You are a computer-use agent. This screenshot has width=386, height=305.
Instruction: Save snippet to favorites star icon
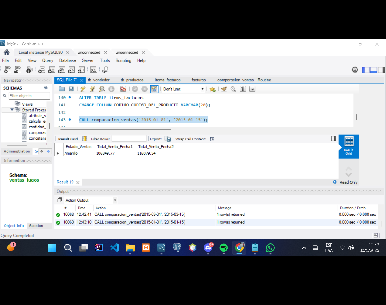212,89
